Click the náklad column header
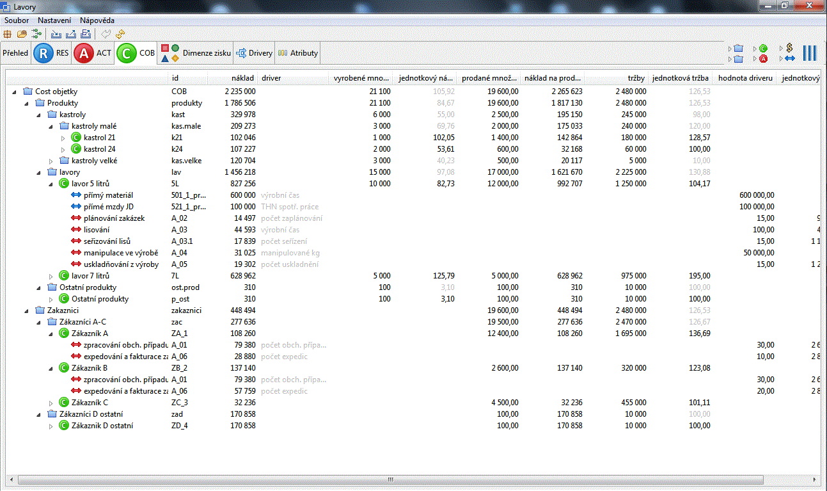 (242, 78)
